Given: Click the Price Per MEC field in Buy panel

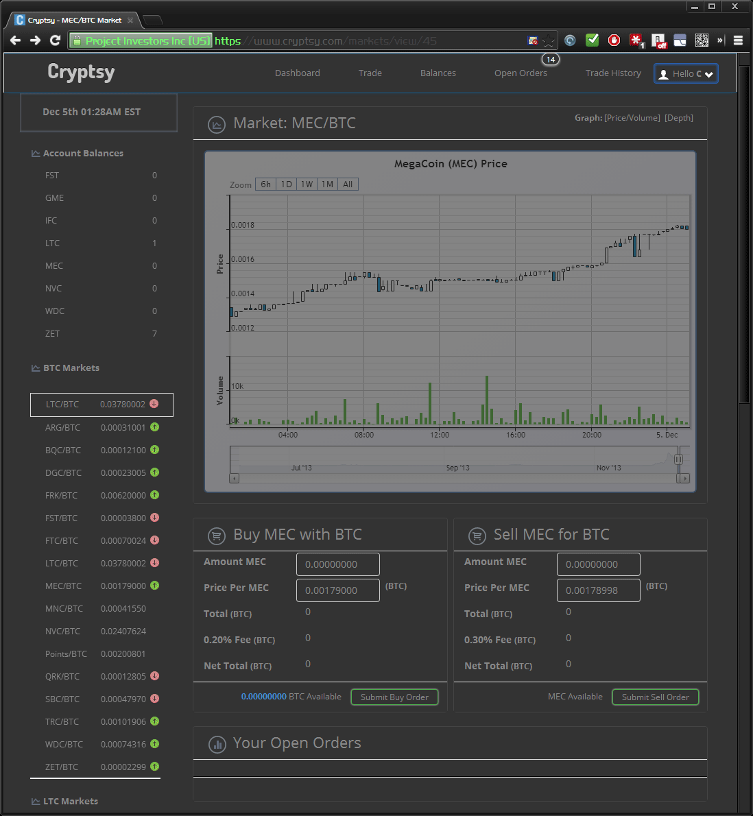Looking at the screenshot, I should (x=337, y=590).
